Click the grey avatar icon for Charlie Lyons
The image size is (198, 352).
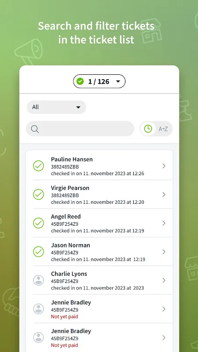pos(38,280)
